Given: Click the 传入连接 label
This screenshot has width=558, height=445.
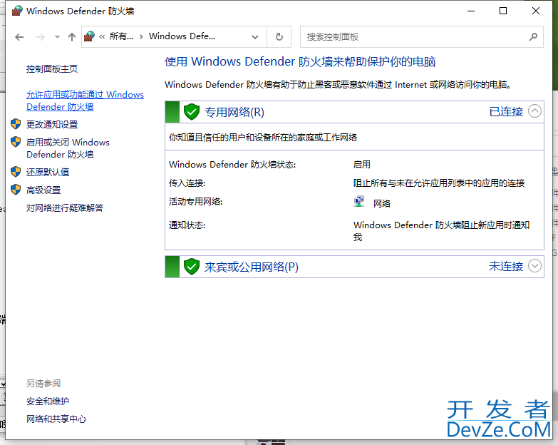Looking at the screenshot, I should [x=187, y=183].
